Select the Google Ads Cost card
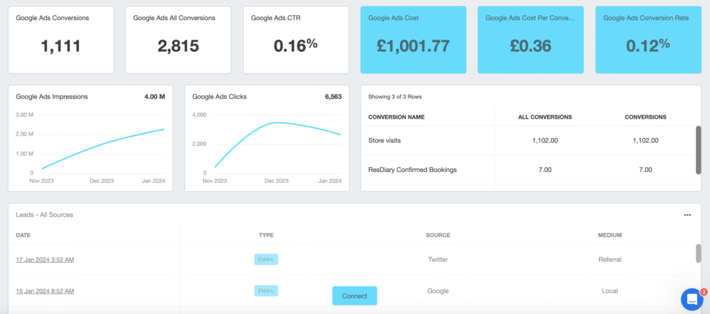The height and width of the screenshot is (314, 710). pyautogui.click(x=413, y=40)
